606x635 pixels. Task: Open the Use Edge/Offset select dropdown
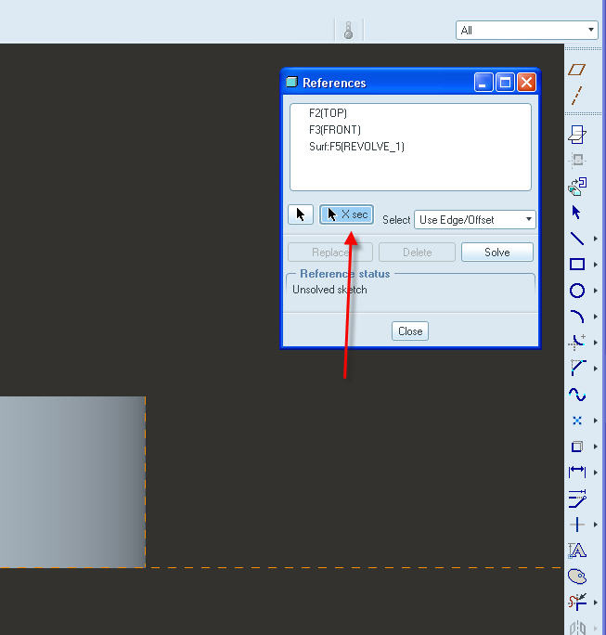coord(475,219)
